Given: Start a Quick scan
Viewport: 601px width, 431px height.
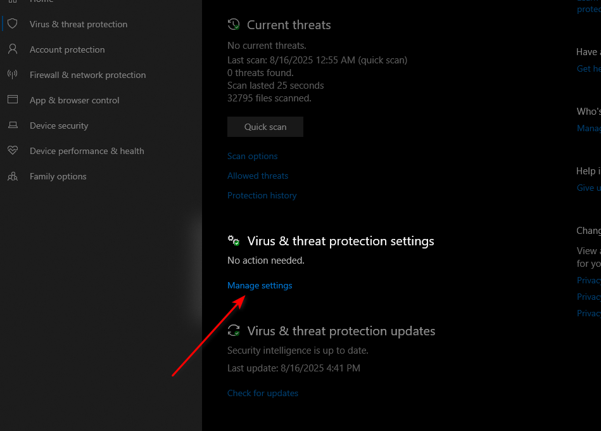Looking at the screenshot, I should click(x=265, y=127).
